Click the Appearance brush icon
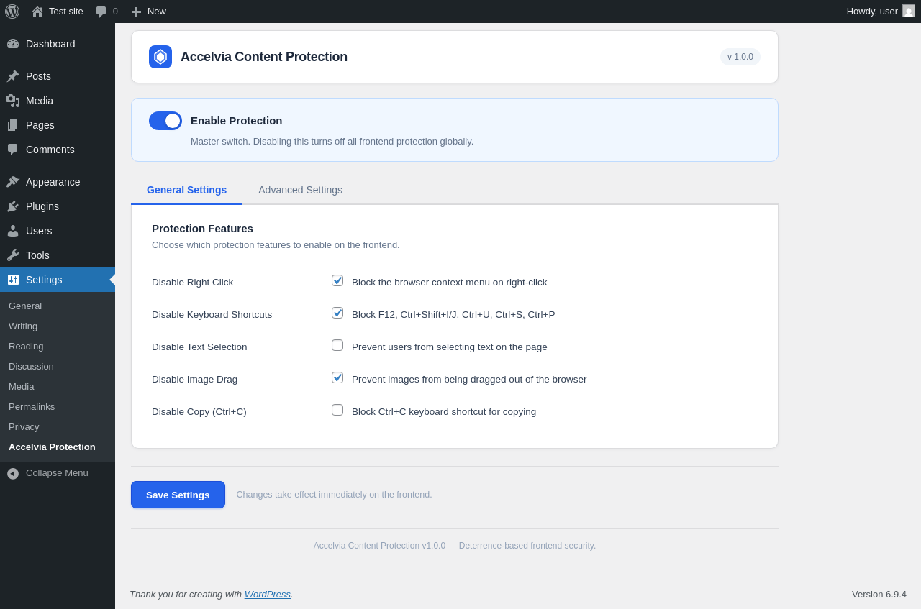This screenshot has height=609, width=921. pos(13,182)
